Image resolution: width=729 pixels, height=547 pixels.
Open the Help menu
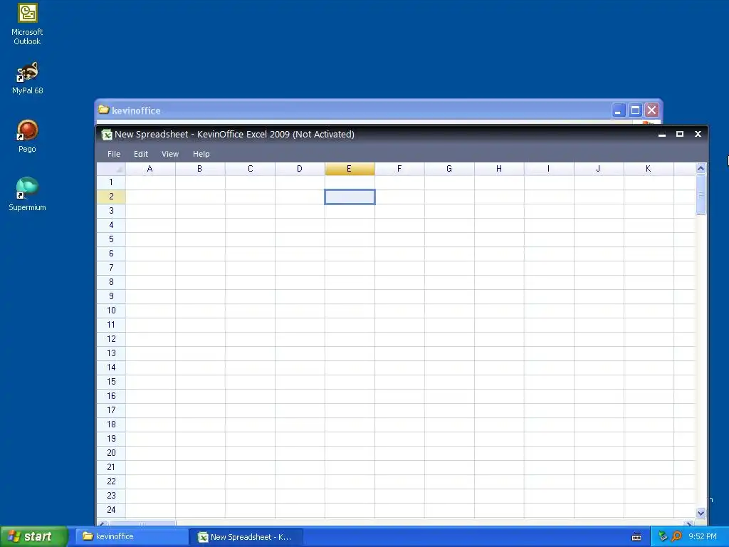[201, 154]
